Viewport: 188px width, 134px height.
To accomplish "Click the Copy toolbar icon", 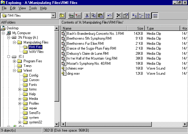I will coord(94,15).
